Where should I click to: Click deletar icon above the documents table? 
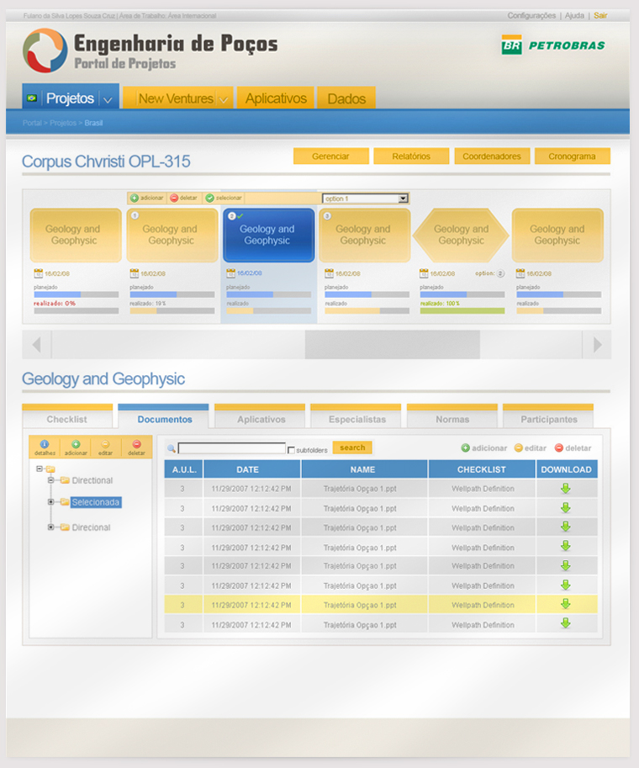pos(558,448)
